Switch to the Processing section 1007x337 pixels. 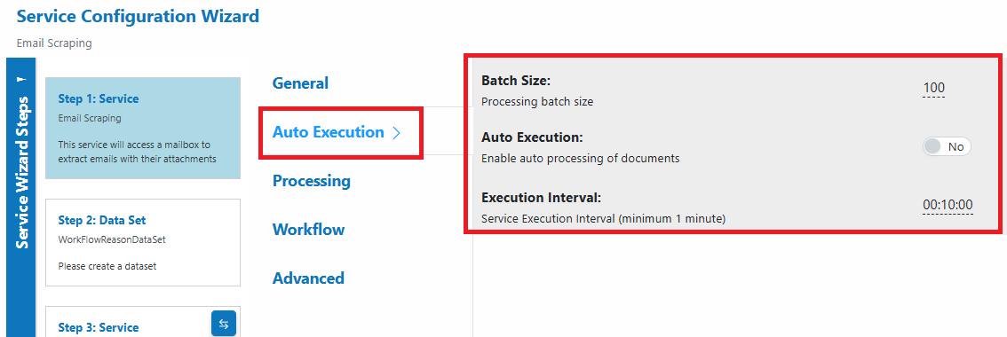pos(312,181)
